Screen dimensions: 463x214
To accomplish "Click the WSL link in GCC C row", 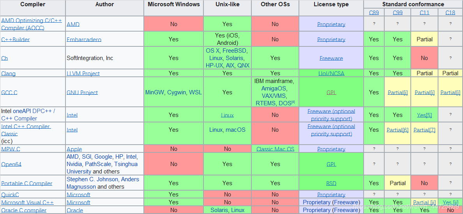I will pyautogui.click(x=195, y=92).
